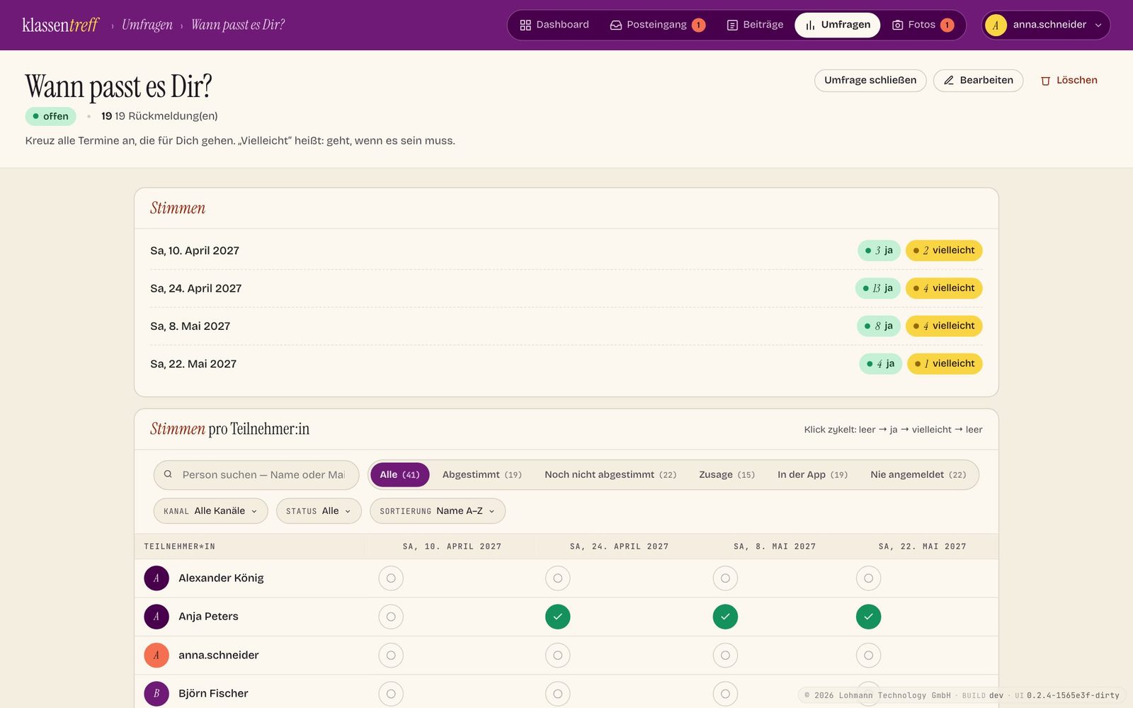Click the Person suchen search field
The width and height of the screenshot is (1133, 708).
click(256, 475)
